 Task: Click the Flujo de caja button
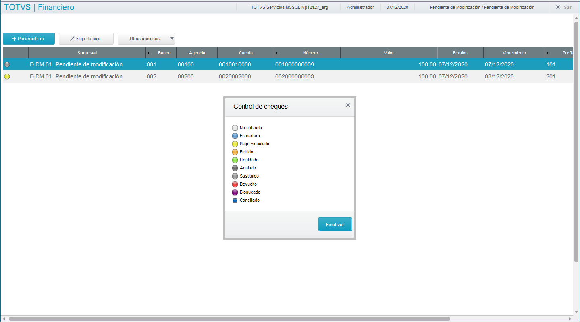[x=86, y=39]
